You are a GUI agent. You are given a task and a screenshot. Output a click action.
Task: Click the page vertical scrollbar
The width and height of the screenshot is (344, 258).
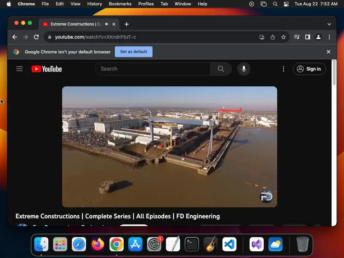tap(334, 73)
